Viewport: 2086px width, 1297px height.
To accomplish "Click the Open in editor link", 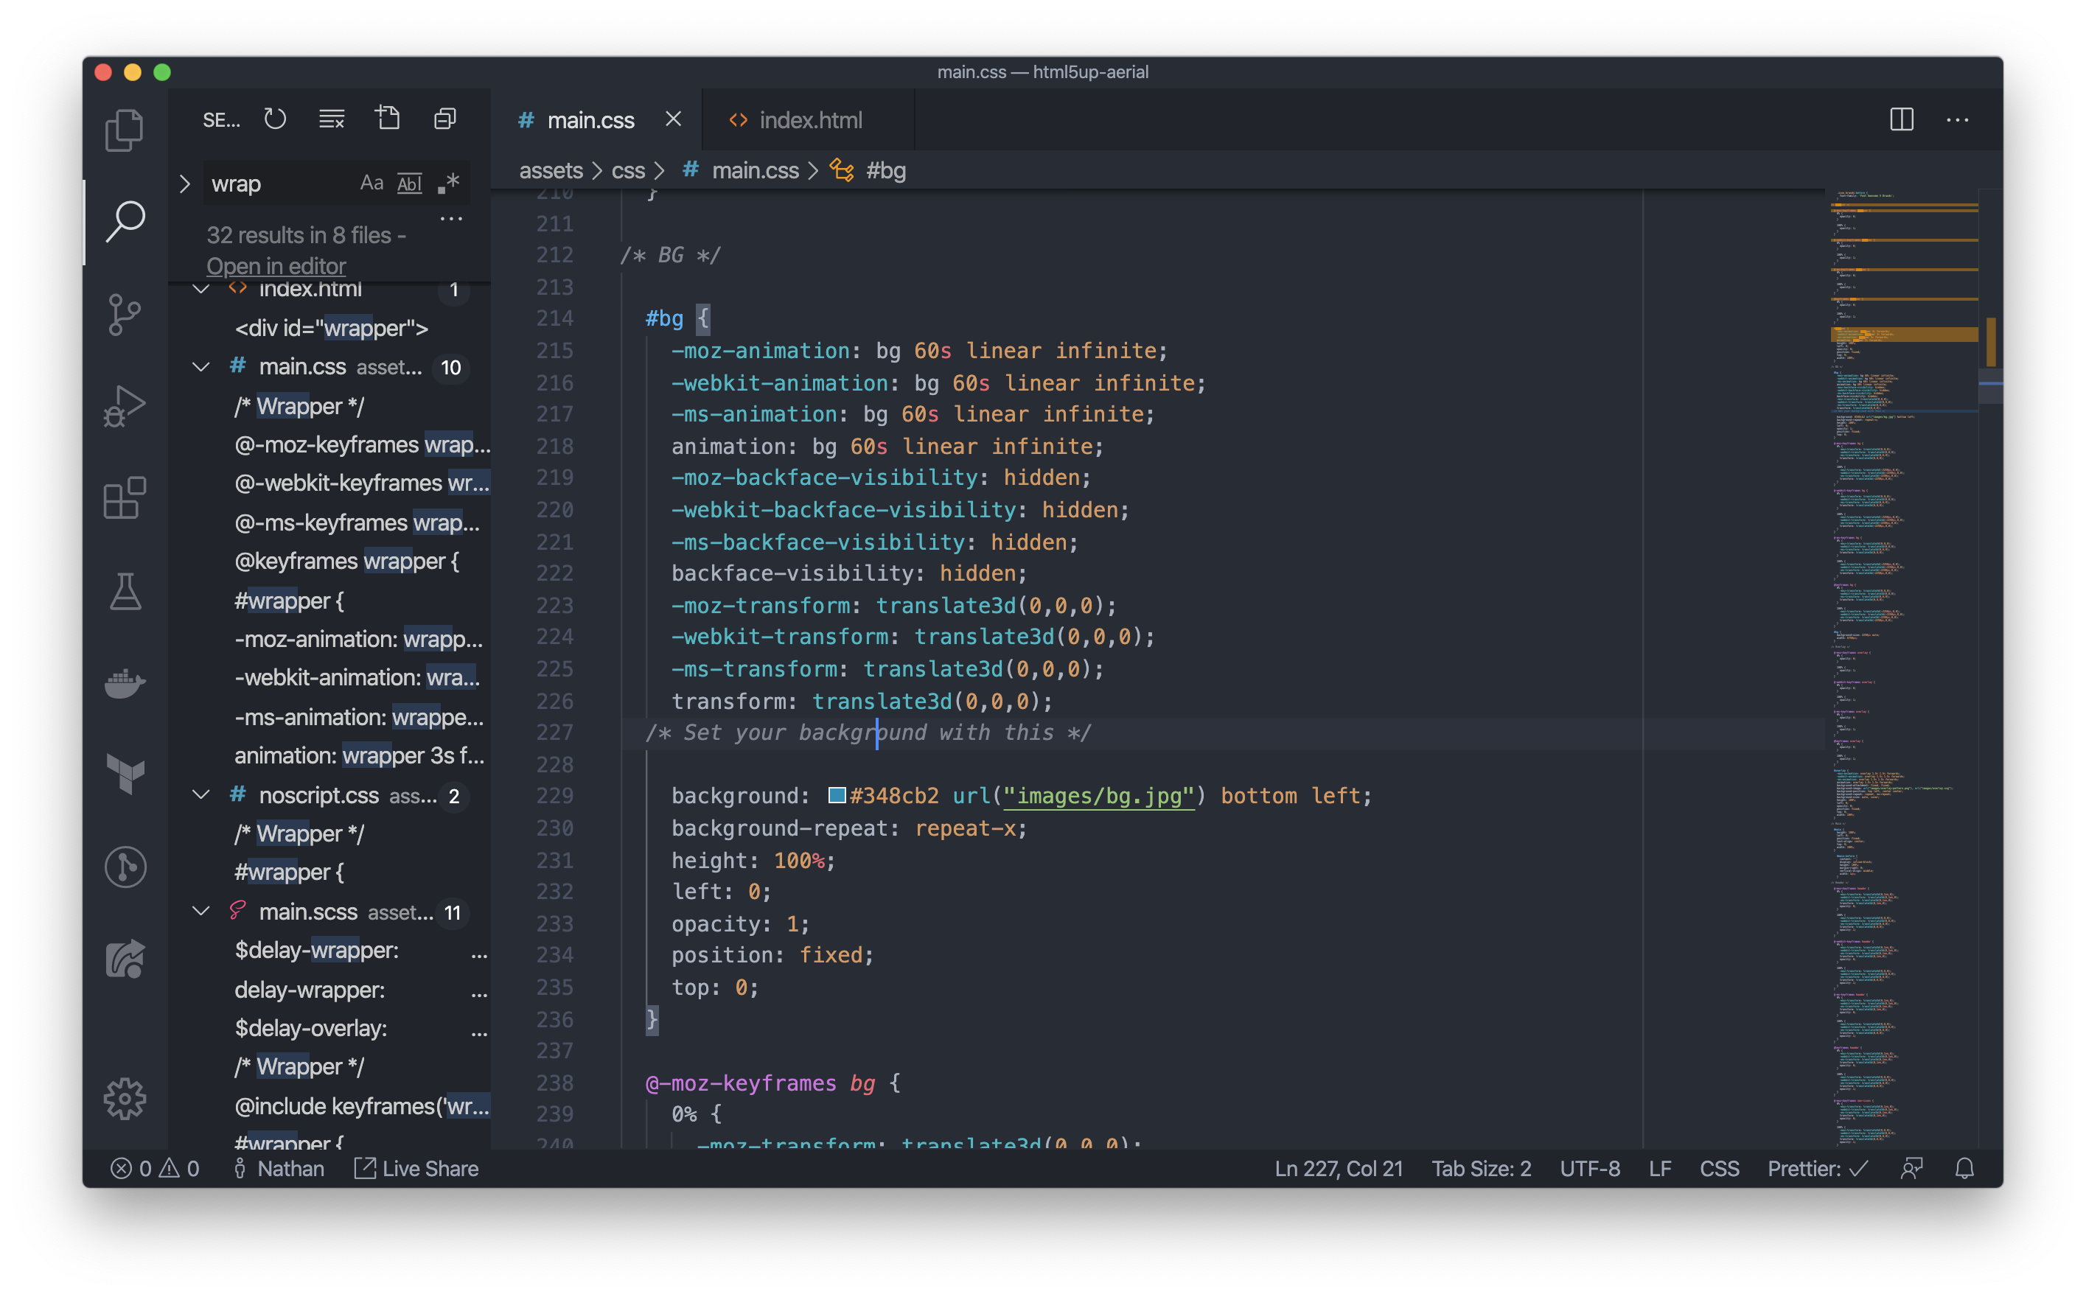I will 276,266.
